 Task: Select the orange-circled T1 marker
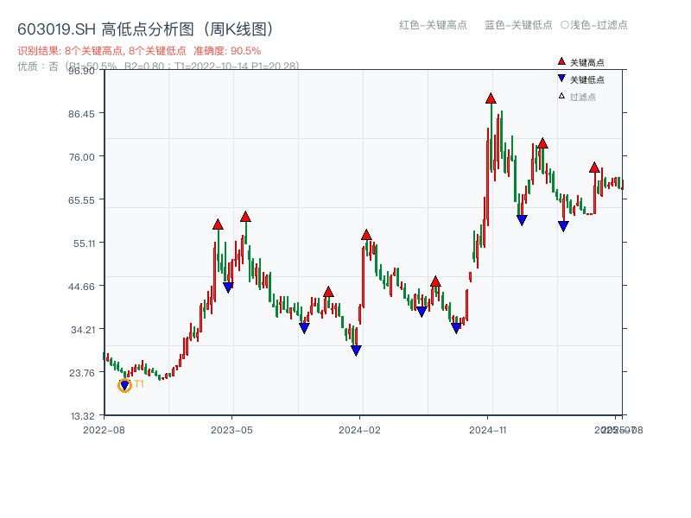pyautogui.click(x=124, y=384)
